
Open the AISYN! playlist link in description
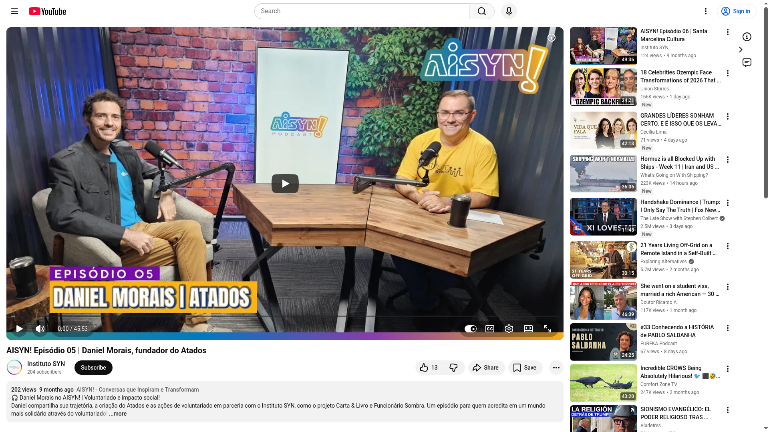pyautogui.click(x=137, y=390)
